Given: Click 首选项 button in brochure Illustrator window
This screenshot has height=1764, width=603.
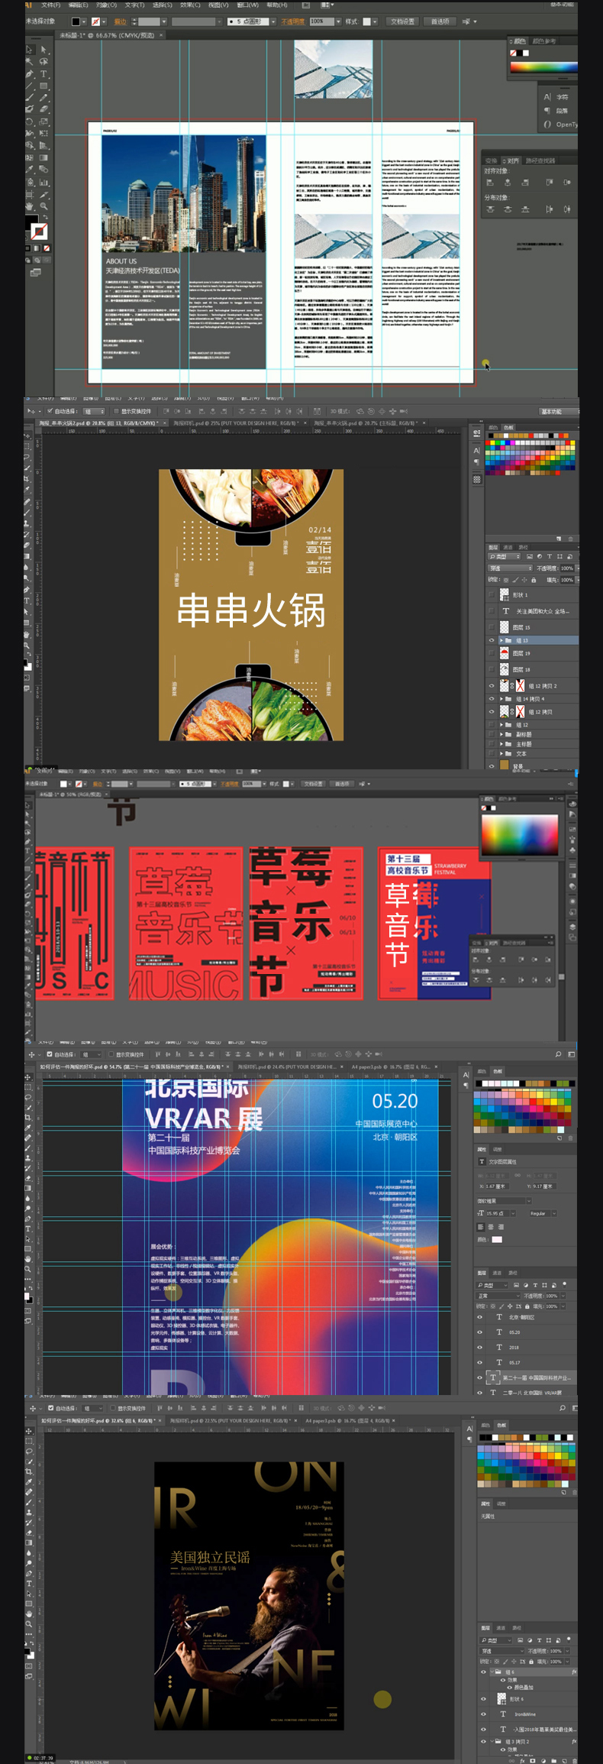Looking at the screenshot, I should (x=440, y=21).
